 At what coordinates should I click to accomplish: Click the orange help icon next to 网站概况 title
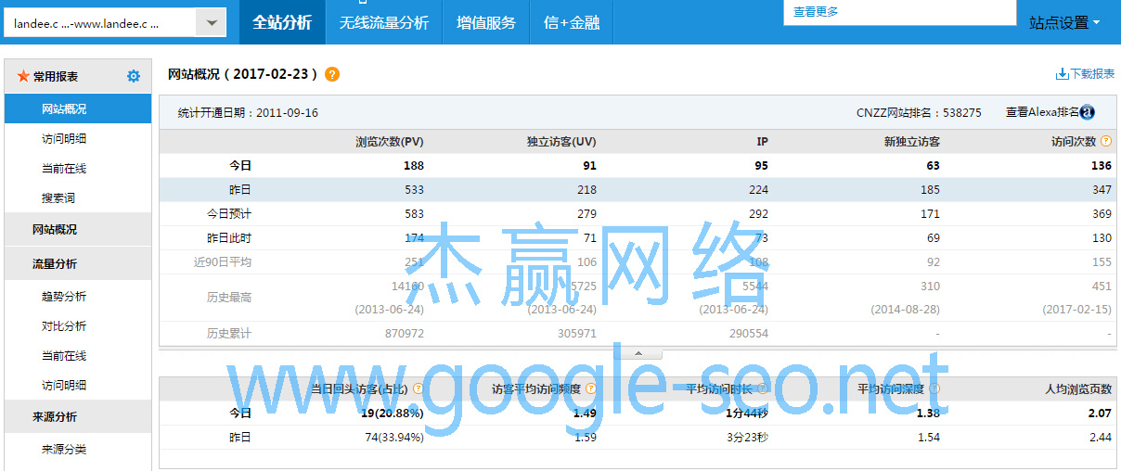click(x=332, y=74)
